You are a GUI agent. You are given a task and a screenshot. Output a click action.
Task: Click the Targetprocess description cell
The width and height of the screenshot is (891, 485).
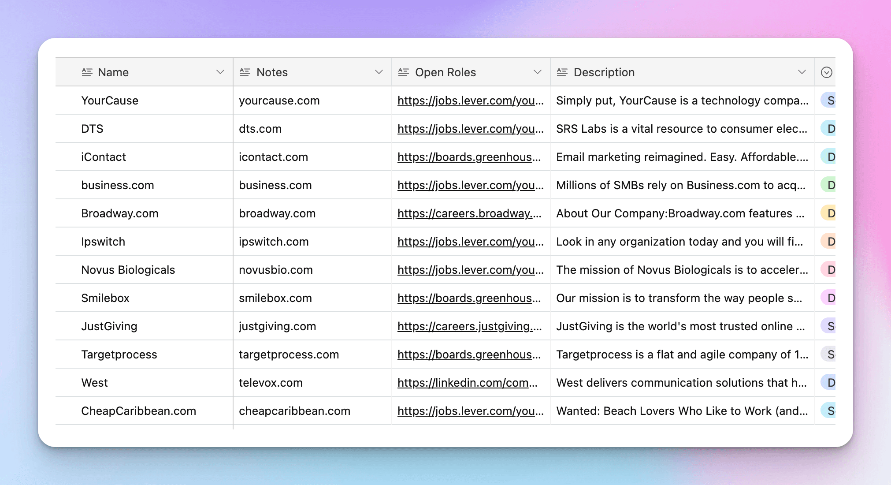(x=681, y=354)
